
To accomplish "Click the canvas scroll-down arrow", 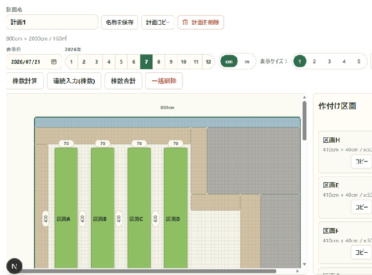I will (x=305, y=264).
